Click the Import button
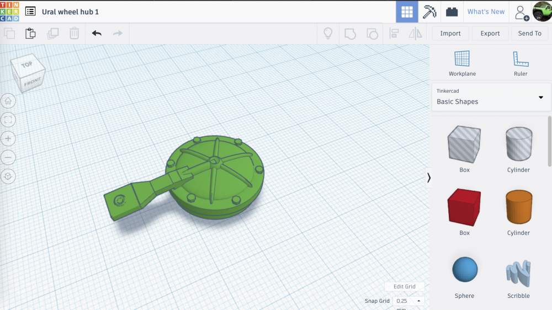This screenshot has height=310, width=552. pyautogui.click(x=450, y=34)
